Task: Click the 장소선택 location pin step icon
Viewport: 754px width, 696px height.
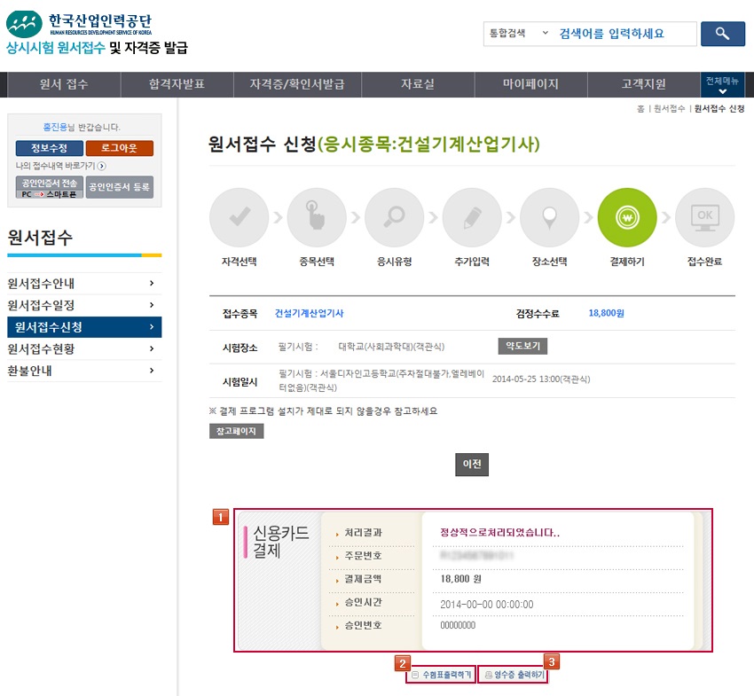Action: coord(549,218)
